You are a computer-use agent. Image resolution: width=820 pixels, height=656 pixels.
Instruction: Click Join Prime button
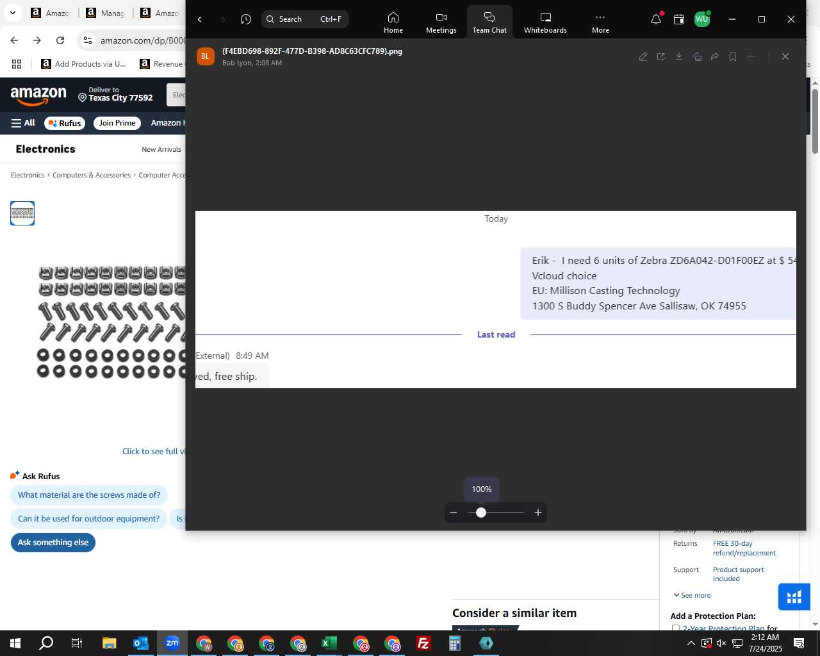117,123
